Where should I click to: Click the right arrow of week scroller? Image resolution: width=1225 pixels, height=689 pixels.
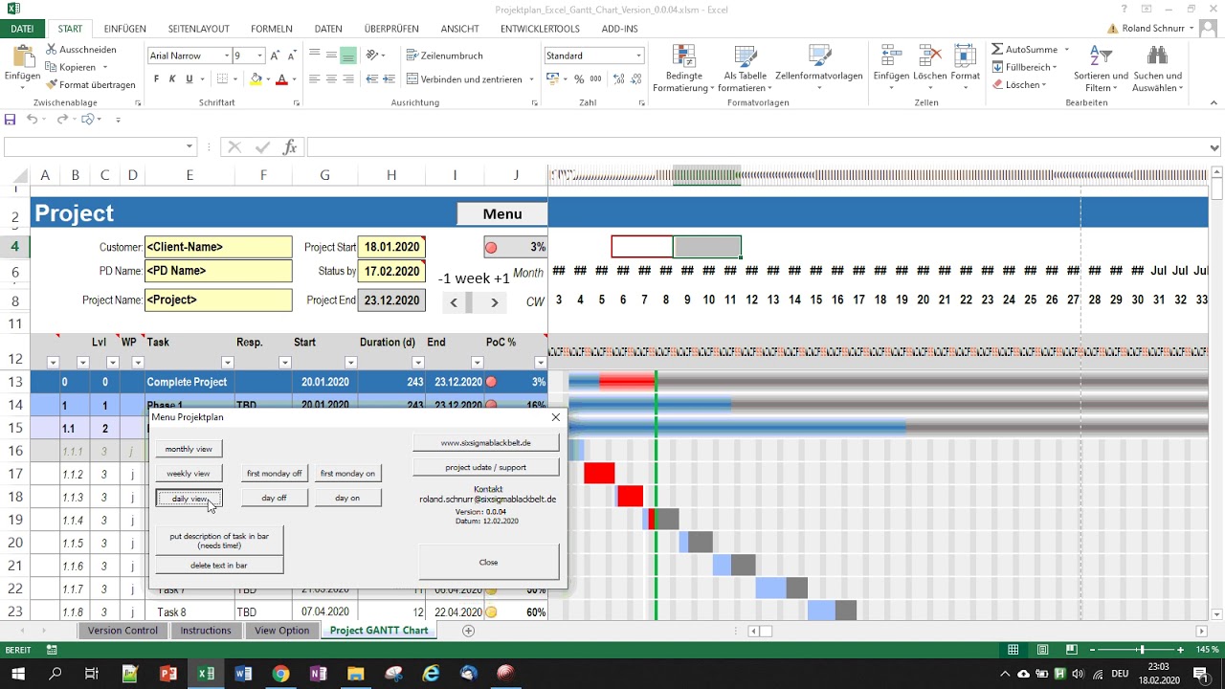tap(494, 302)
